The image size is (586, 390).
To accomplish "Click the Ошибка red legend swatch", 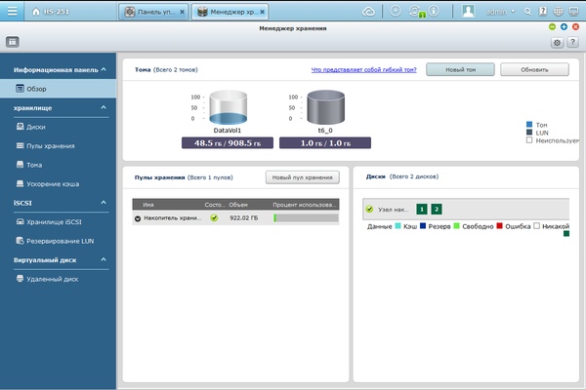I will click(x=500, y=226).
